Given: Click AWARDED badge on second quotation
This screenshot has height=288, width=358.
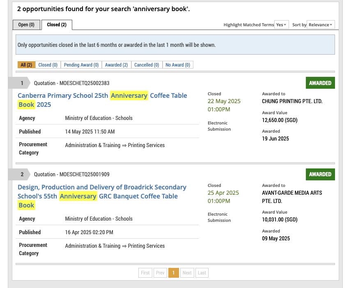Looking at the screenshot, I should [x=320, y=174].
